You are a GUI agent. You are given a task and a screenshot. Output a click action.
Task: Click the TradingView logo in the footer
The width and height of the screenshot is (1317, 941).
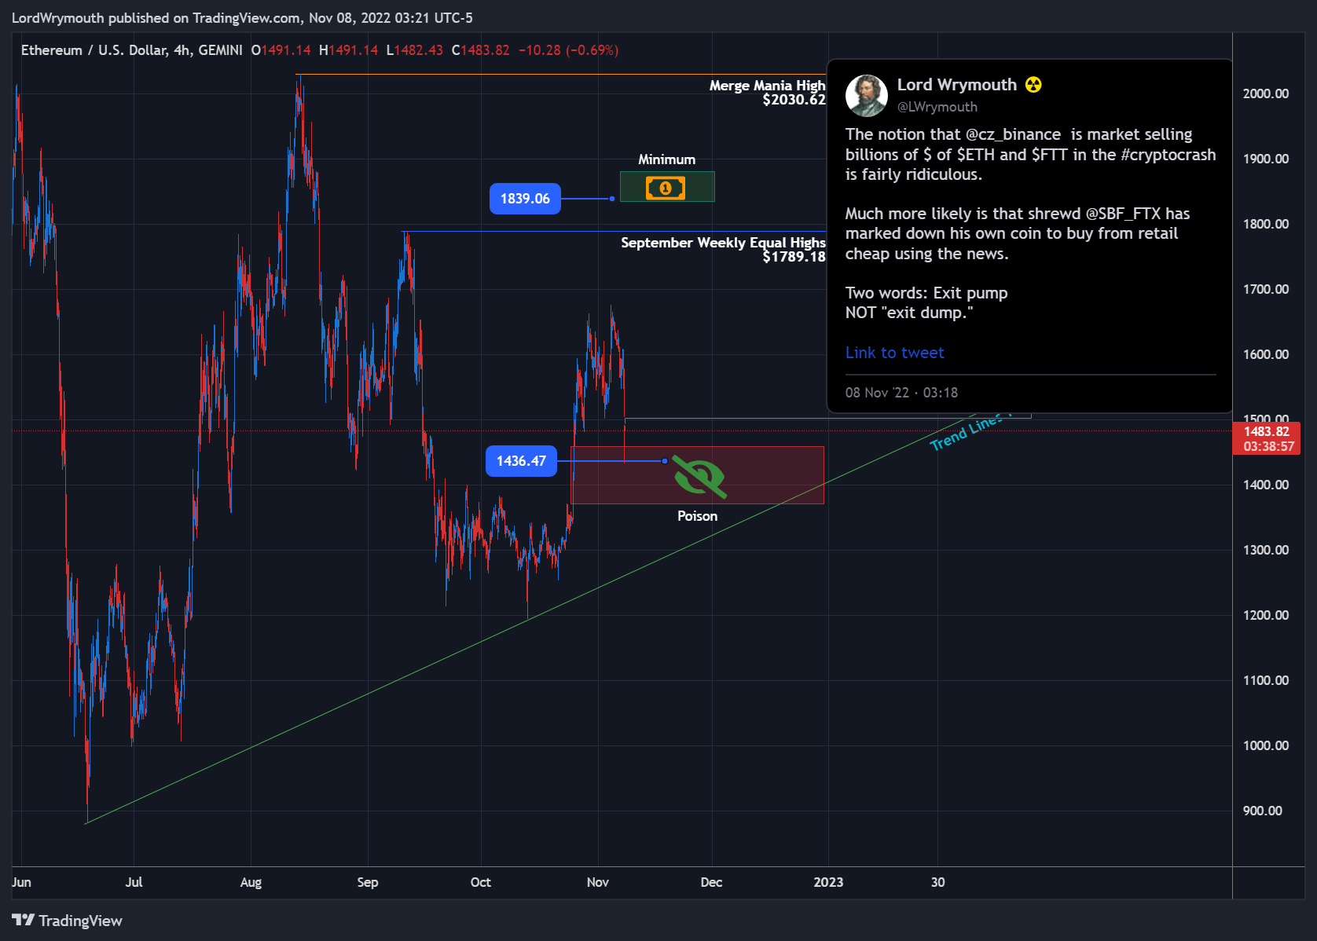[x=68, y=921]
